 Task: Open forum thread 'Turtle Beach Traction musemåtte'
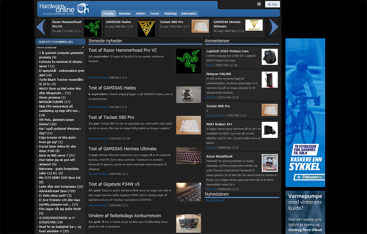coord(61,82)
